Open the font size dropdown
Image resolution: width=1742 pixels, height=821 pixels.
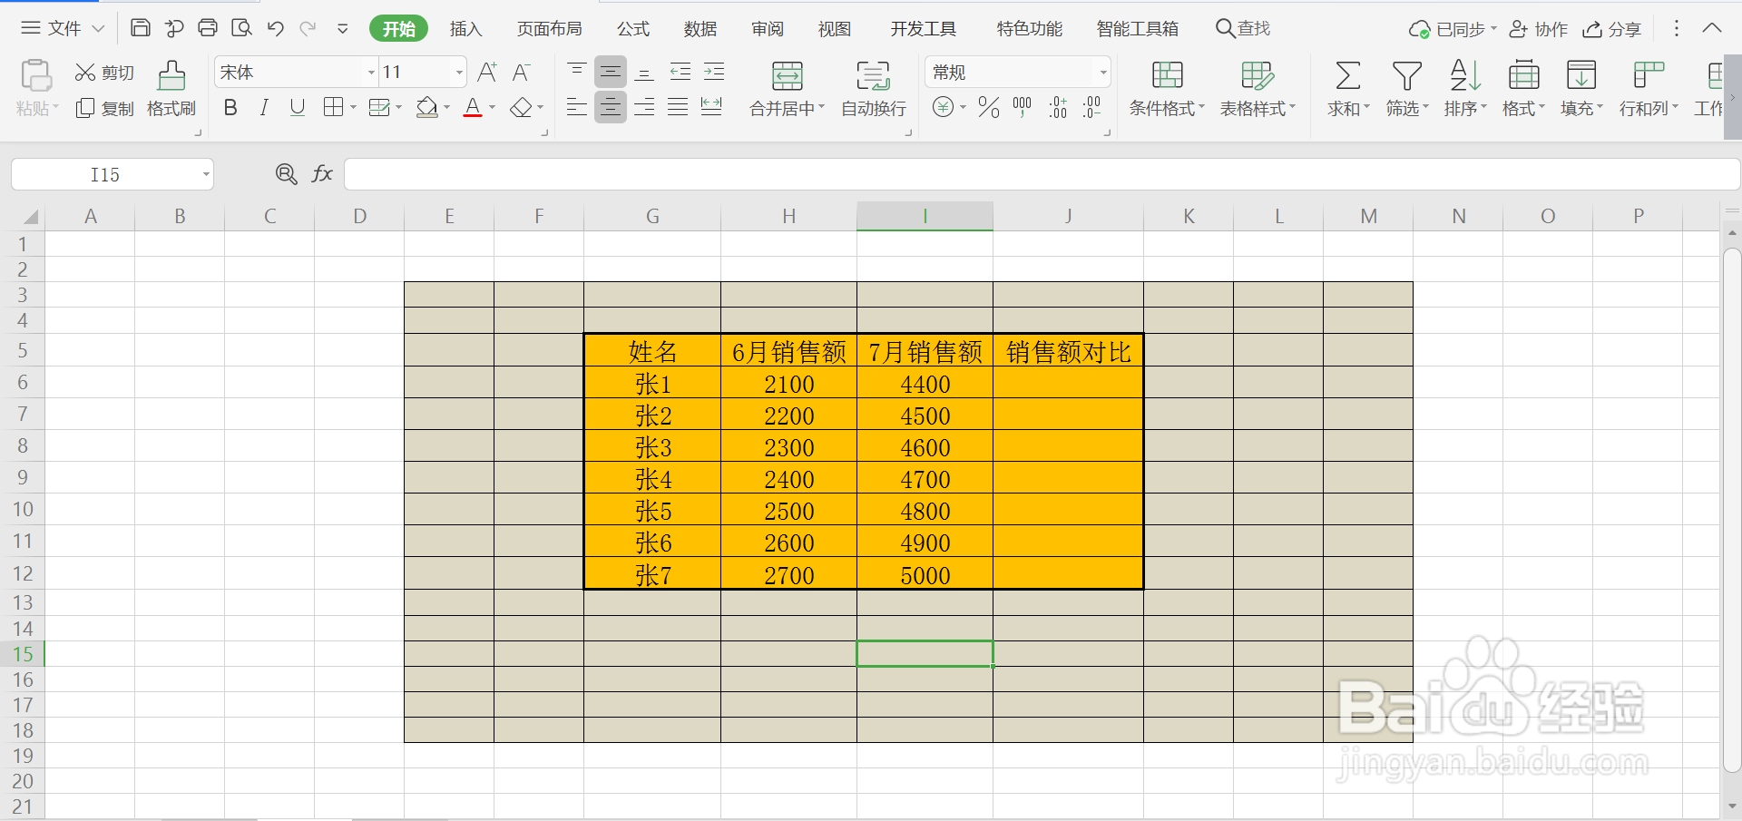[x=458, y=72]
